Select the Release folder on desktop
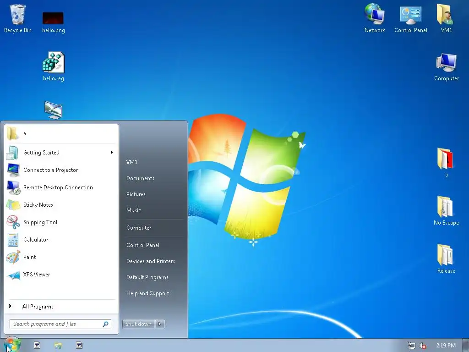The image size is (469, 352). [x=446, y=258]
